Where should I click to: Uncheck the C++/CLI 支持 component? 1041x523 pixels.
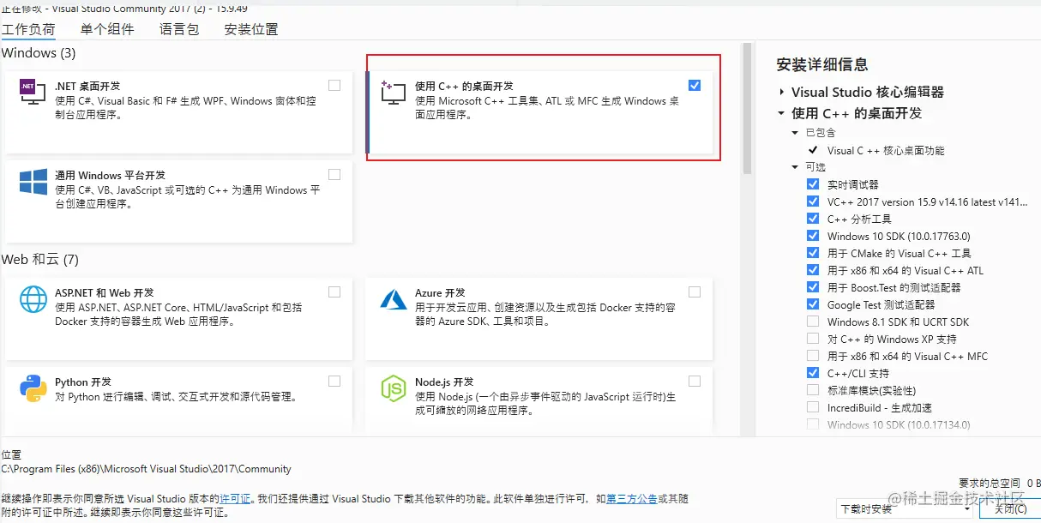click(813, 373)
